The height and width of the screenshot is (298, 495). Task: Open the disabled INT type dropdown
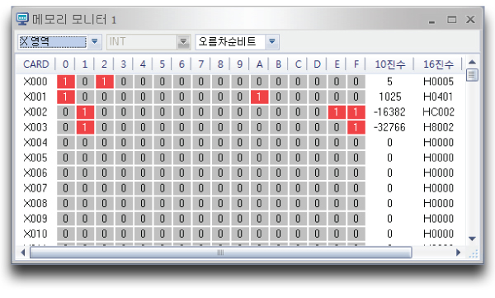pos(183,42)
